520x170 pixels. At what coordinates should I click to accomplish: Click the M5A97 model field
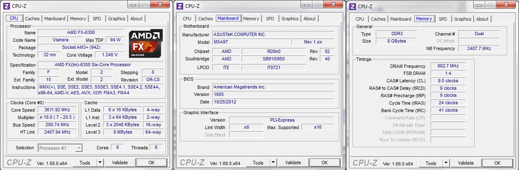click(251, 42)
